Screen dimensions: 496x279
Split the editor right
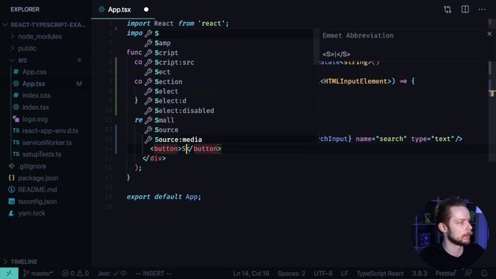coord(465,9)
